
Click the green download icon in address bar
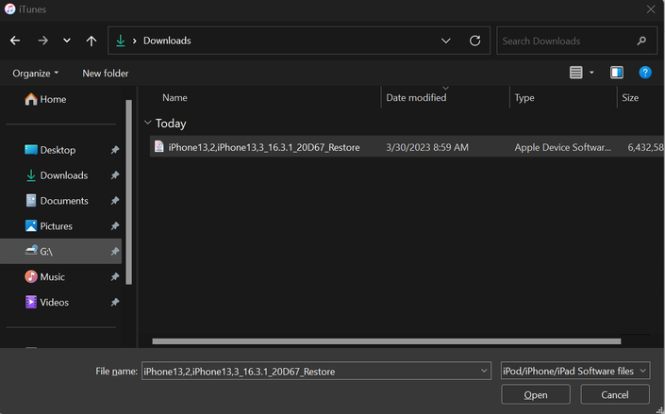pos(121,41)
